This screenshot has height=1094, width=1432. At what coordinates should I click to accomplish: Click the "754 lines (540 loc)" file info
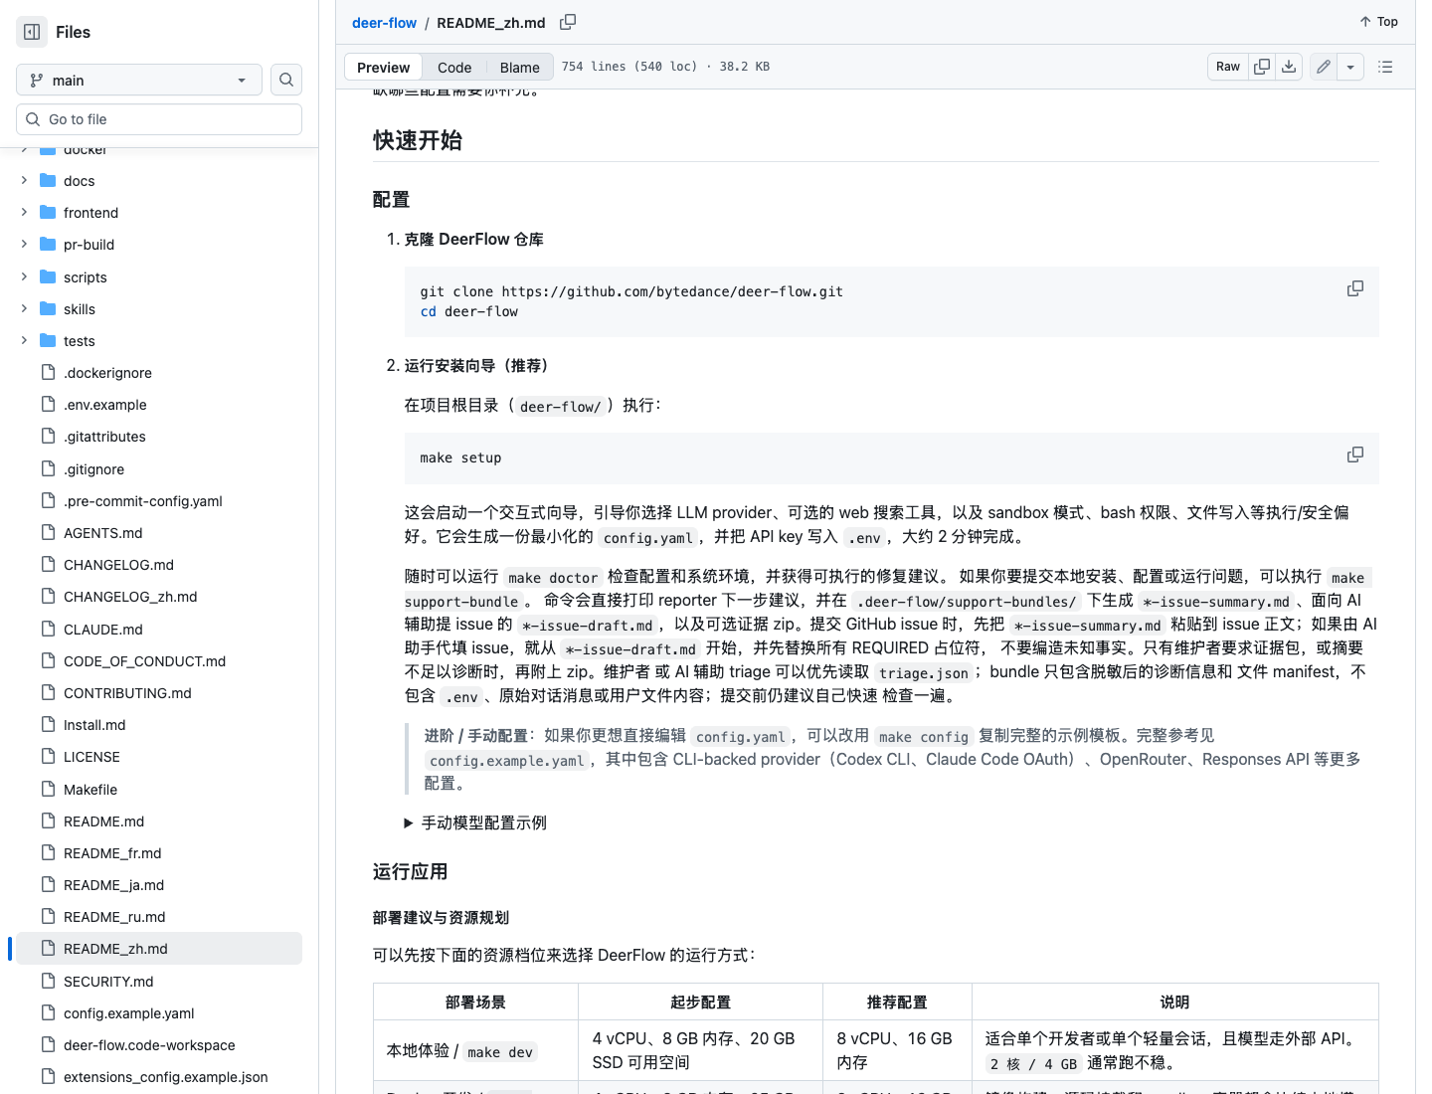point(629,67)
